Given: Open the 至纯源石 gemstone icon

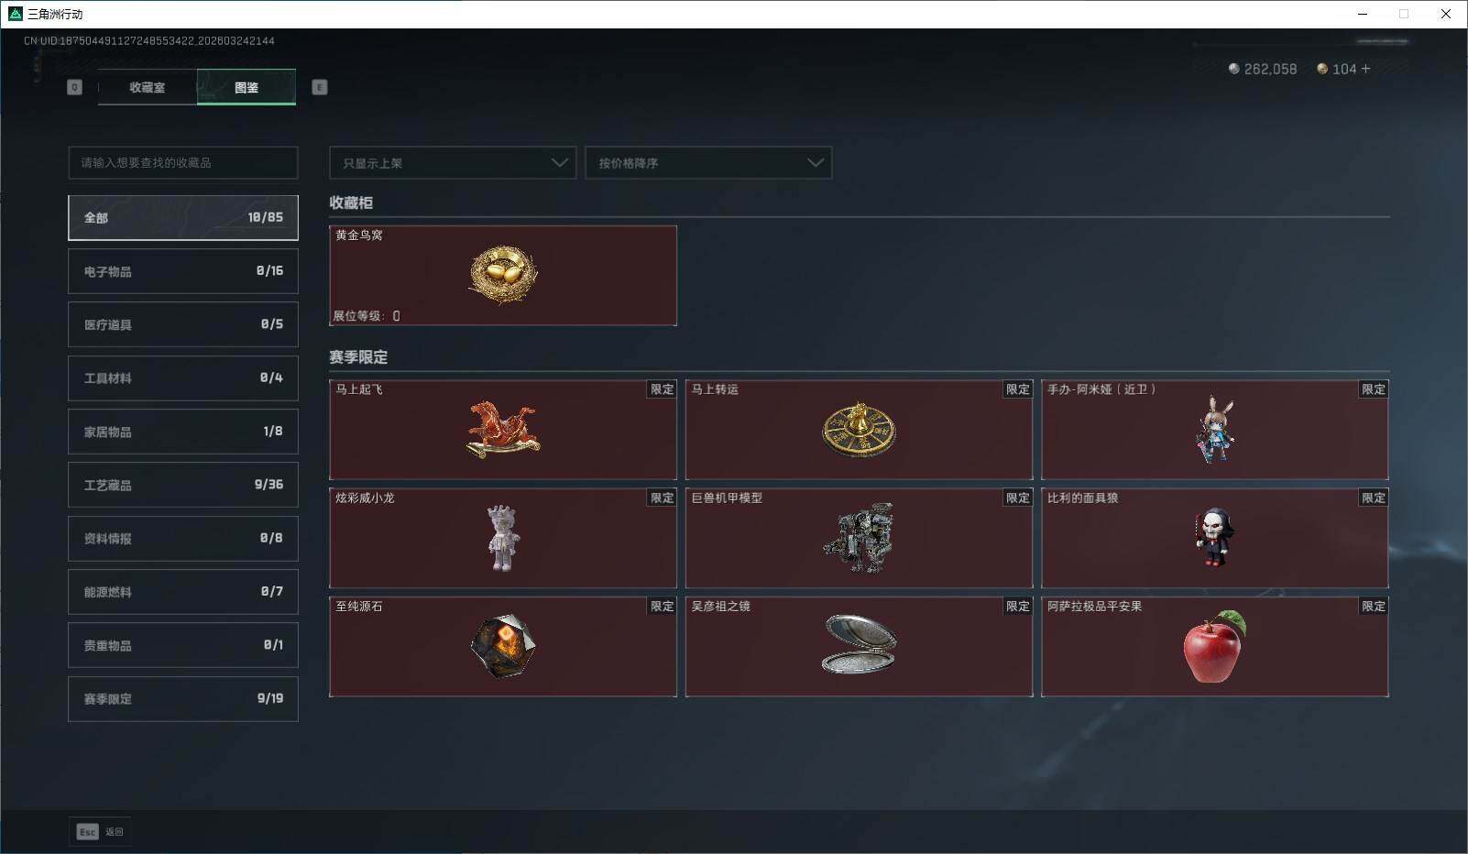Looking at the screenshot, I should 503,646.
